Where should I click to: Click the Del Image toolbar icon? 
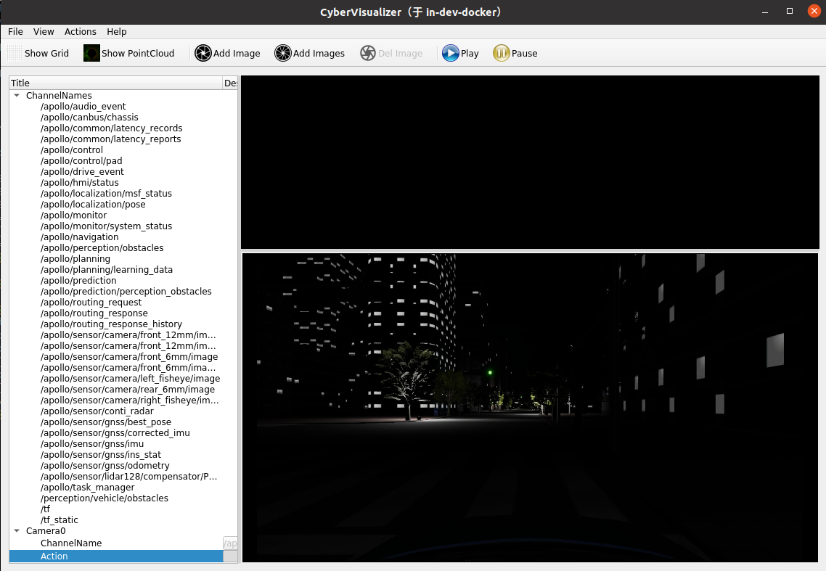tap(392, 53)
